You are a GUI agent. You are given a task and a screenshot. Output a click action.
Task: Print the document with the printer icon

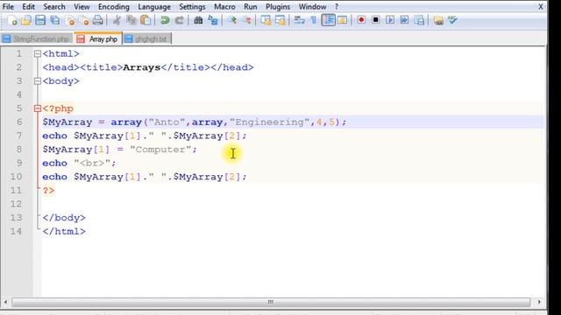pos(97,20)
